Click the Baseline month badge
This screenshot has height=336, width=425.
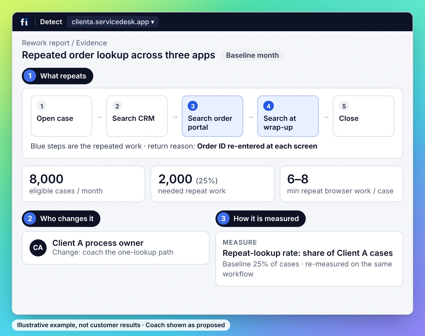252,55
